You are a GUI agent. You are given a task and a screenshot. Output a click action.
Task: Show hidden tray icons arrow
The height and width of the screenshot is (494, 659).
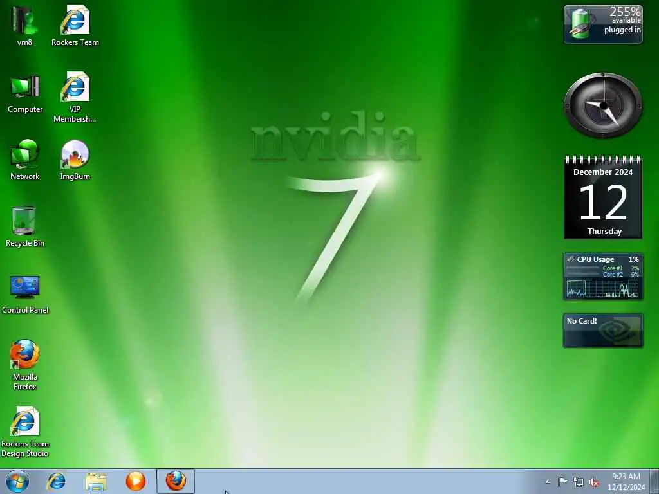pyautogui.click(x=547, y=482)
